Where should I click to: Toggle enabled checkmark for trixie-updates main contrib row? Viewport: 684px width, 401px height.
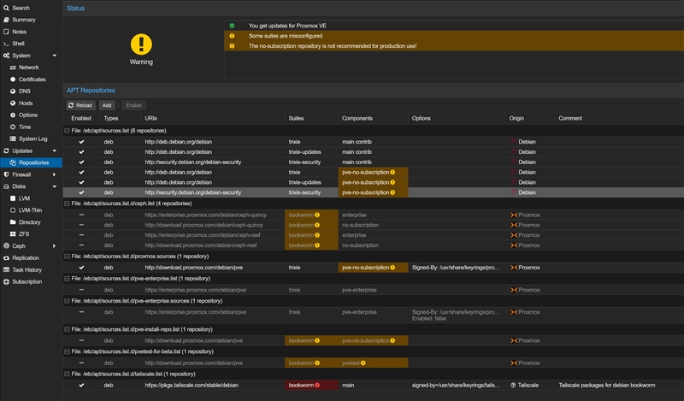pos(81,151)
